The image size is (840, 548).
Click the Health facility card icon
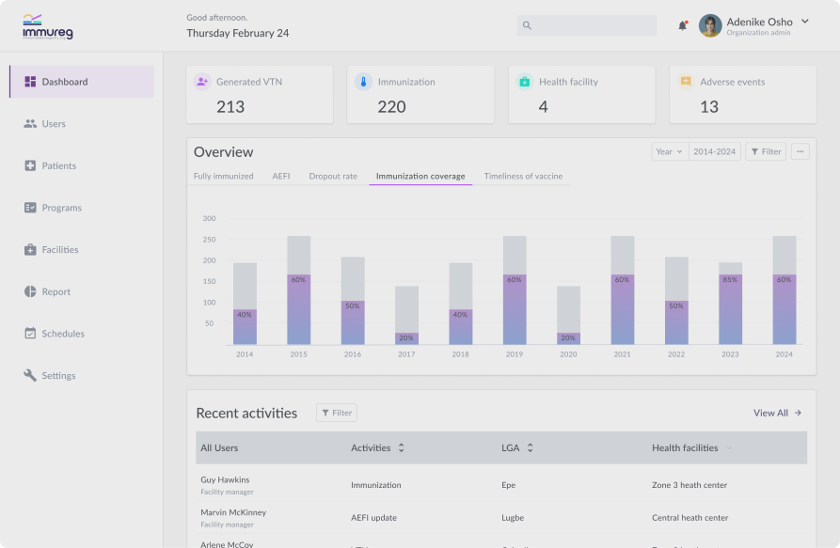pos(525,82)
